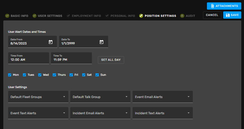
Task: Expand the Default Fleet Groups dropdown
Action: point(38,97)
